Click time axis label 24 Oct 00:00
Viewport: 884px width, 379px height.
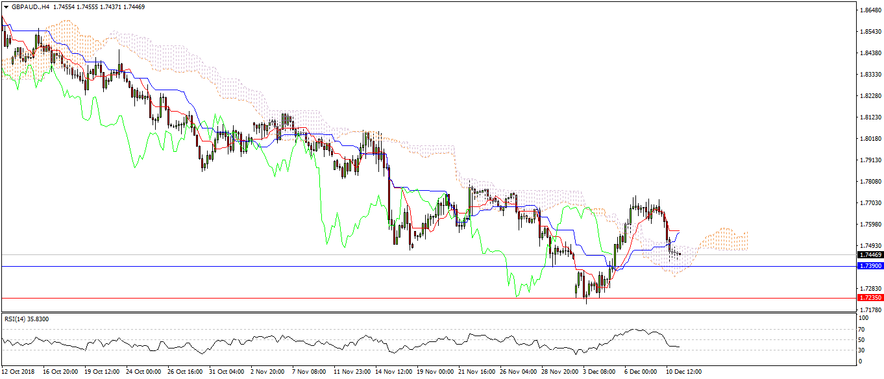(143, 373)
